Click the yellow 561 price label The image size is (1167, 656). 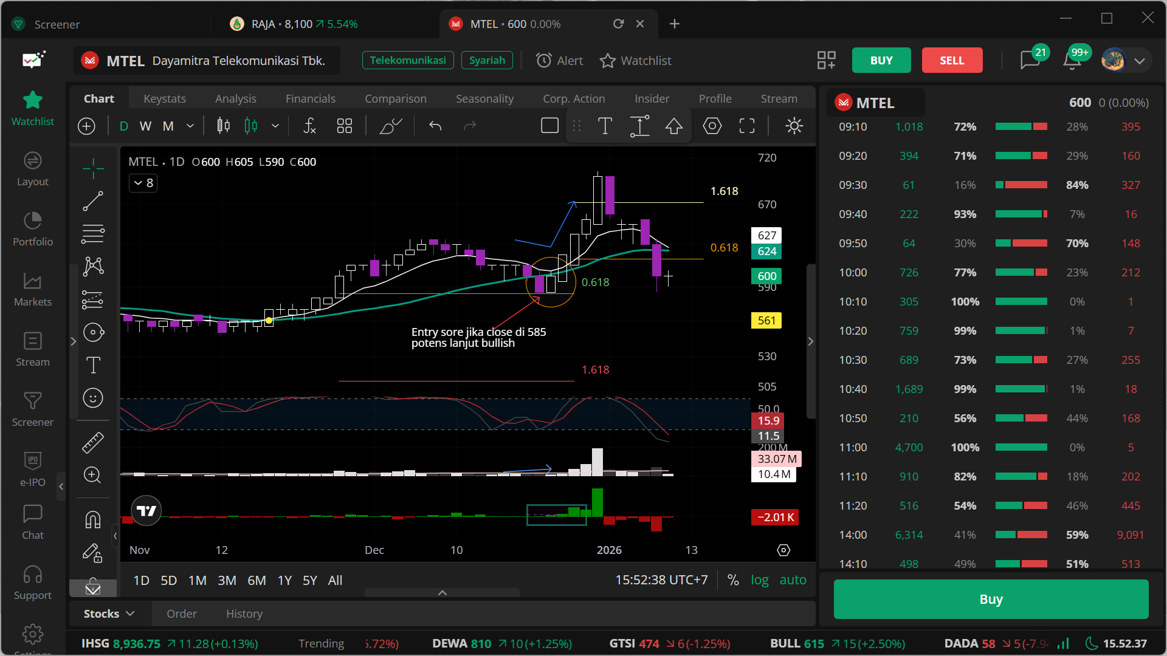pos(766,320)
